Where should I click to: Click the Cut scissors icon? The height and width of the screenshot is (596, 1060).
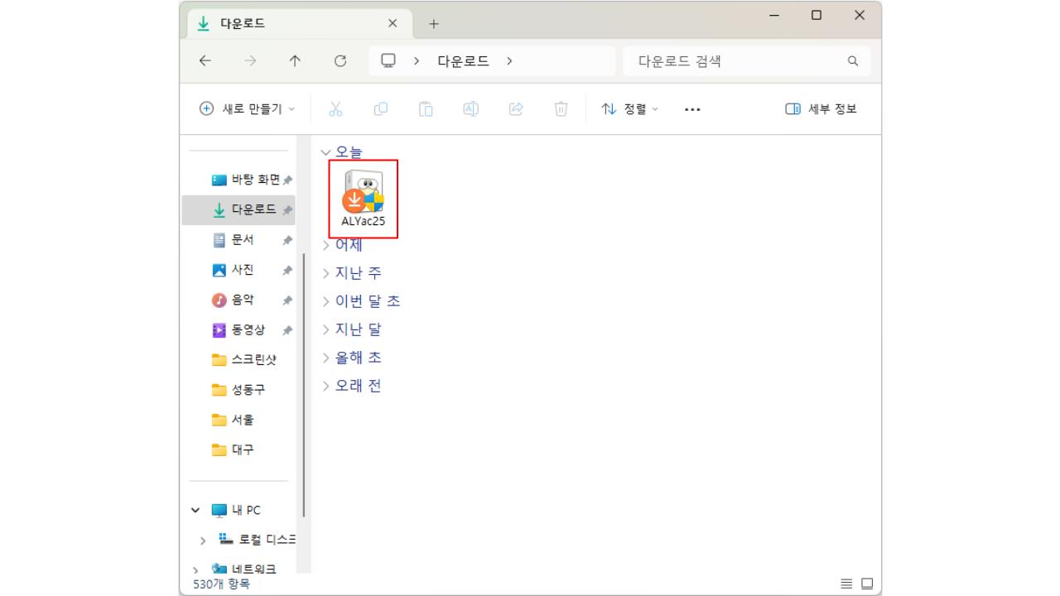(335, 108)
